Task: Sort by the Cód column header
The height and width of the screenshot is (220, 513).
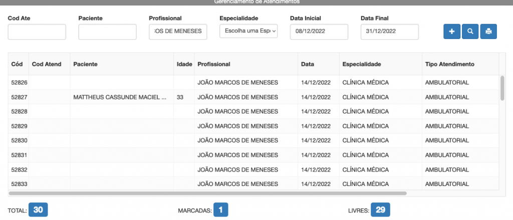Action: [17, 64]
